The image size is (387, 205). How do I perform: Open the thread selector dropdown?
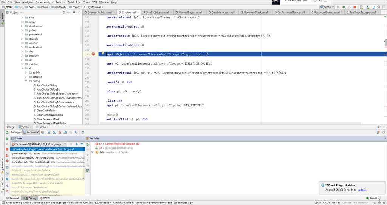(x=39, y=144)
